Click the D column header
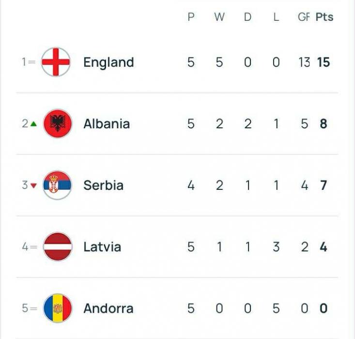The width and height of the screenshot is (355, 339). click(247, 17)
